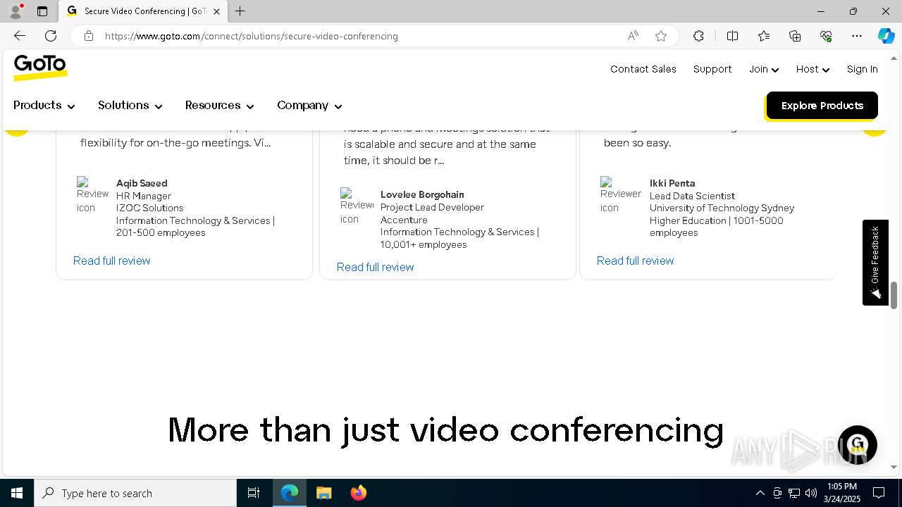Open Browser essentials heart icon
The width and height of the screenshot is (902, 507).
tap(826, 36)
